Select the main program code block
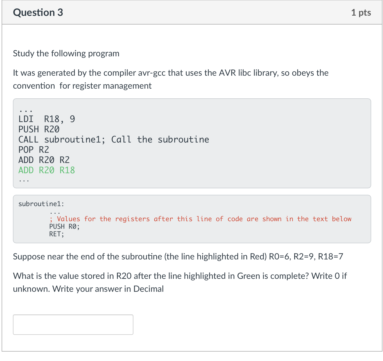Image resolution: width=383 pixels, height=361 pixels. [191, 143]
